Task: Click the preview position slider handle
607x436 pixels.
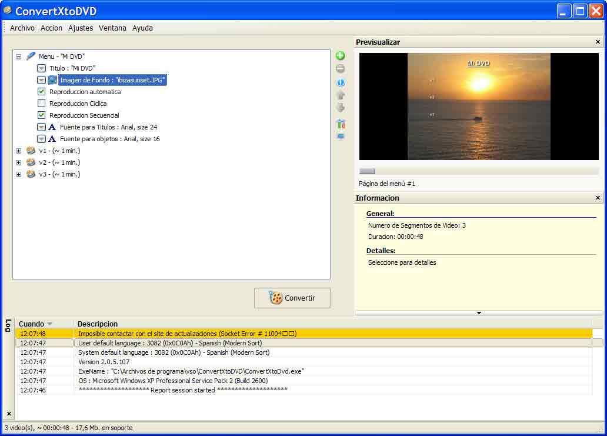Action: (367, 171)
